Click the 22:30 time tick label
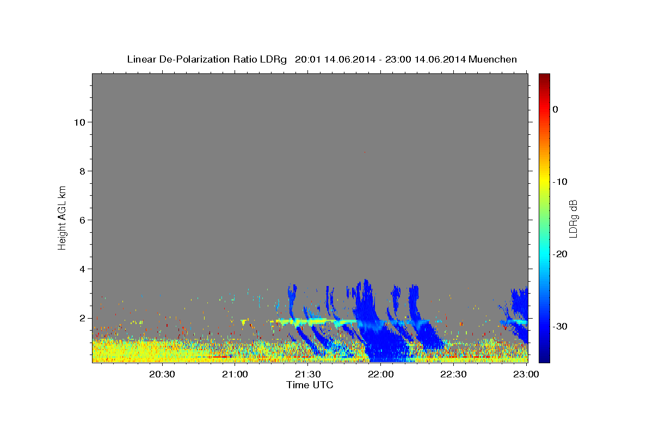 click(453, 374)
